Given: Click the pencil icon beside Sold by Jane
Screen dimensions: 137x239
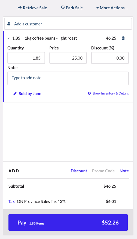Looking at the screenshot, I should point(15,94).
